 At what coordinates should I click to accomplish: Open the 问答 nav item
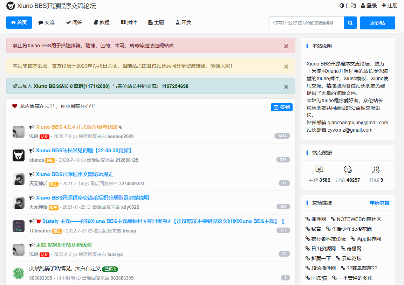point(74,23)
